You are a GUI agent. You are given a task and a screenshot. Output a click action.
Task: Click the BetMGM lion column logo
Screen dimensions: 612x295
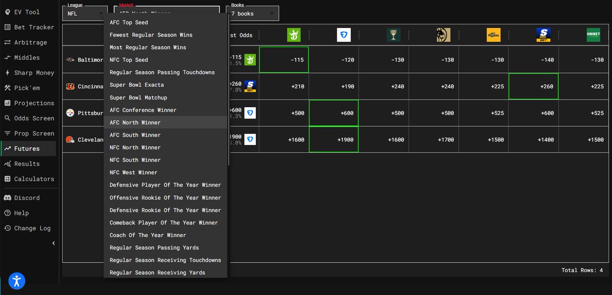[x=444, y=35]
